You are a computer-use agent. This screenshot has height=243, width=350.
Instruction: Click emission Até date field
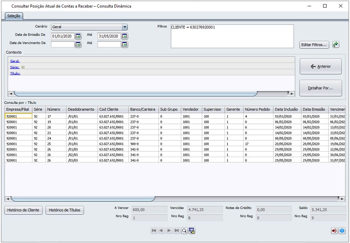pyautogui.click(x=109, y=36)
